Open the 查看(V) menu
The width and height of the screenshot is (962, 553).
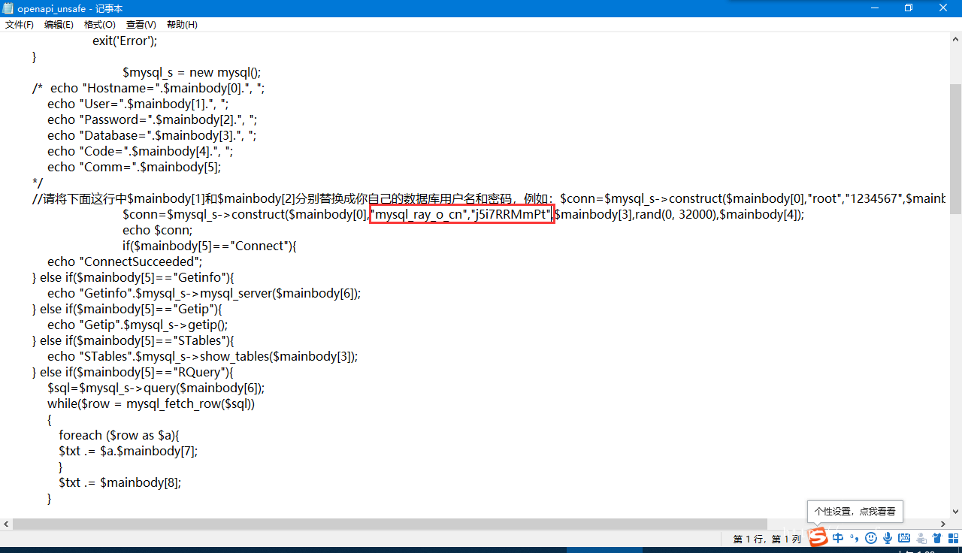(x=141, y=25)
